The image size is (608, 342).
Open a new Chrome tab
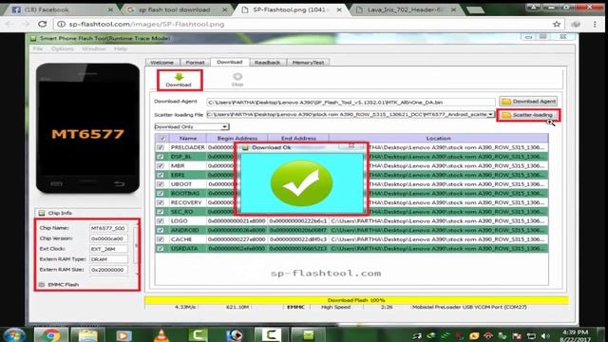[475, 9]
